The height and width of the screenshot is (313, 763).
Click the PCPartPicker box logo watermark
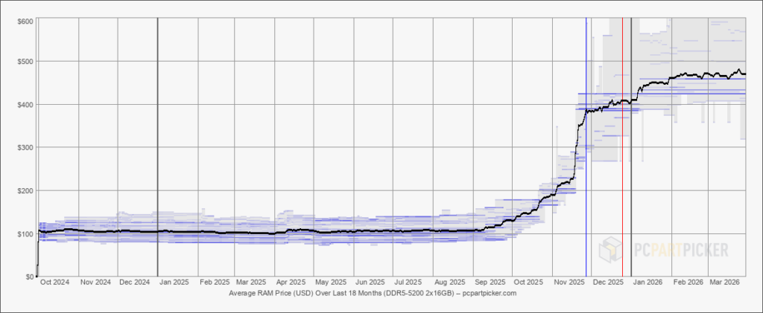(x=611, y=249)
